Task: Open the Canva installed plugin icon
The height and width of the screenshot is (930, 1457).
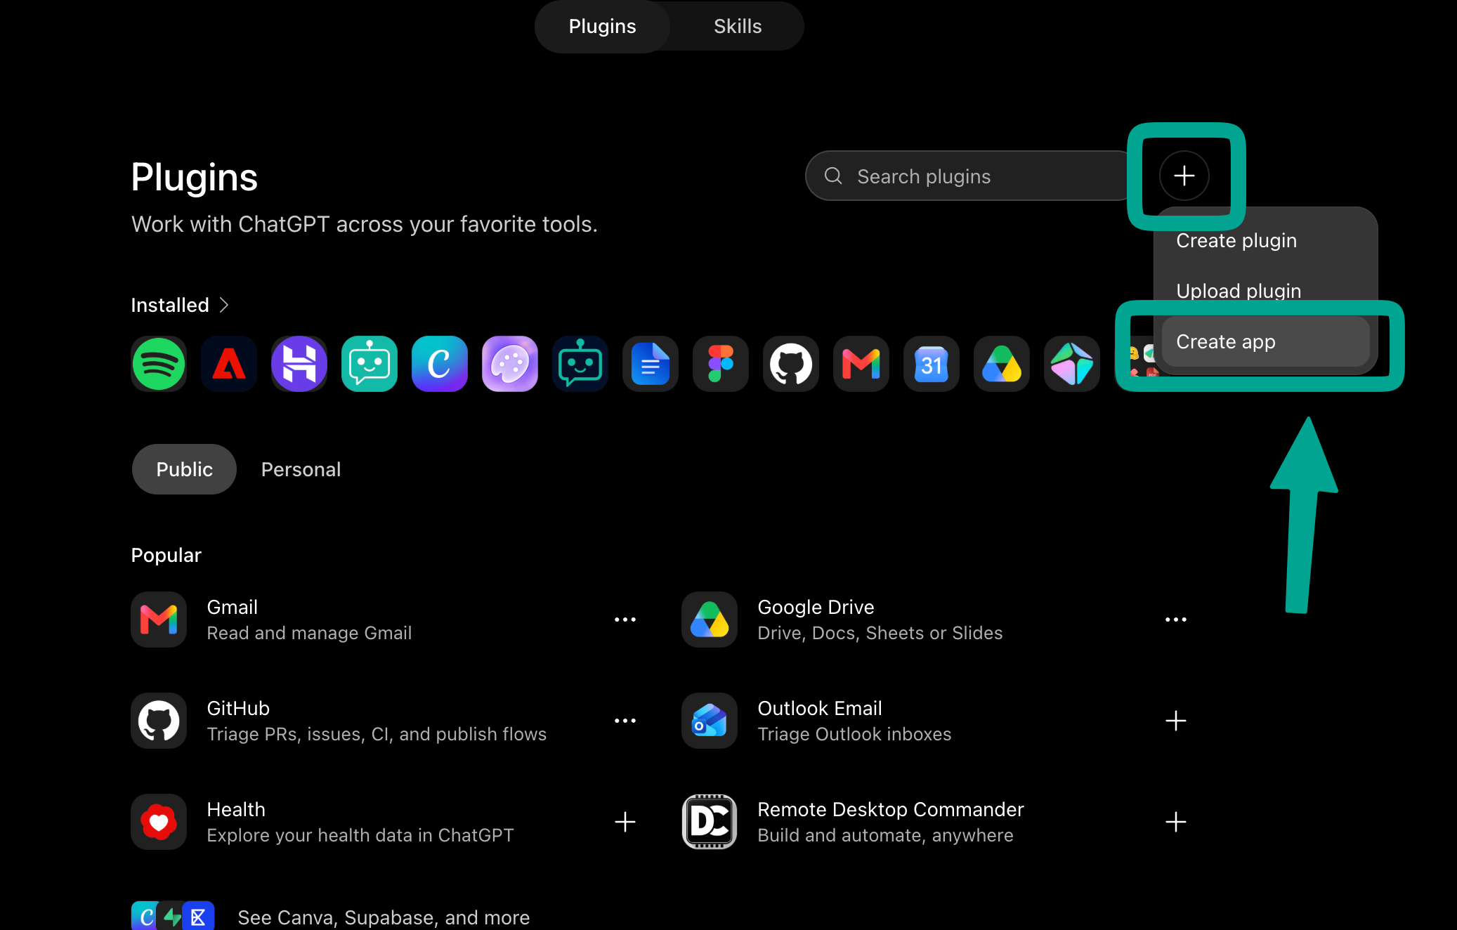Action: pos(440,364)
